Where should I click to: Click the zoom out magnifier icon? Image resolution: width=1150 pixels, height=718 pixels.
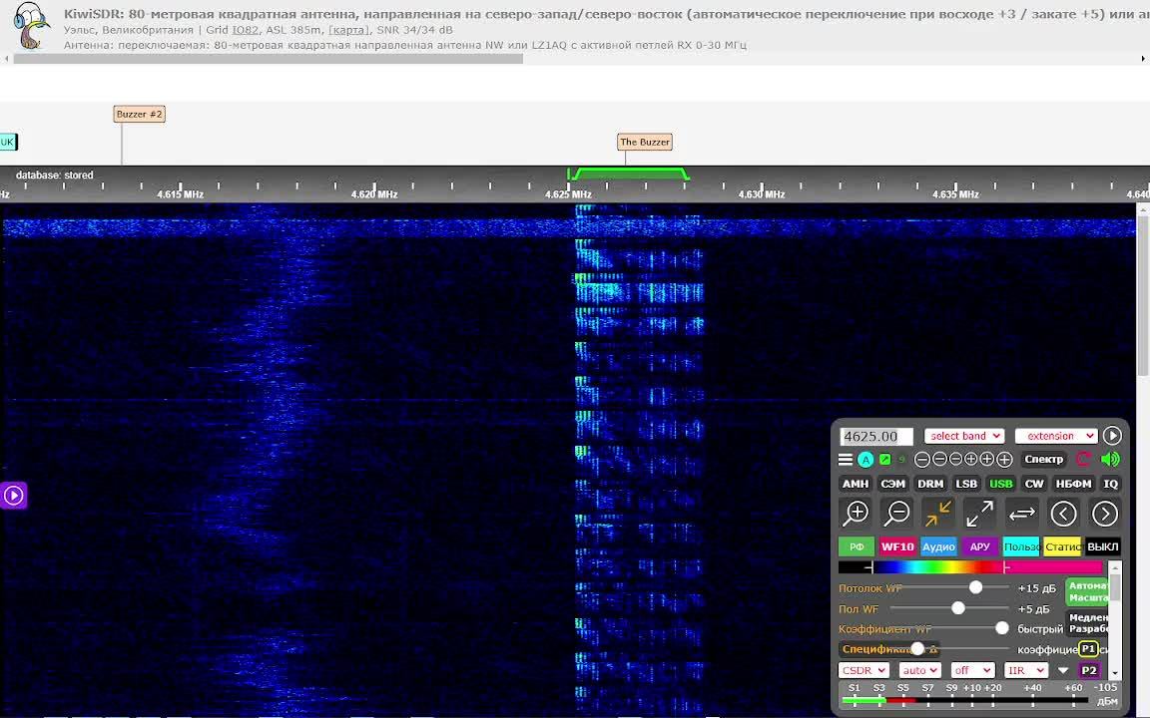[x=897, y=514]
